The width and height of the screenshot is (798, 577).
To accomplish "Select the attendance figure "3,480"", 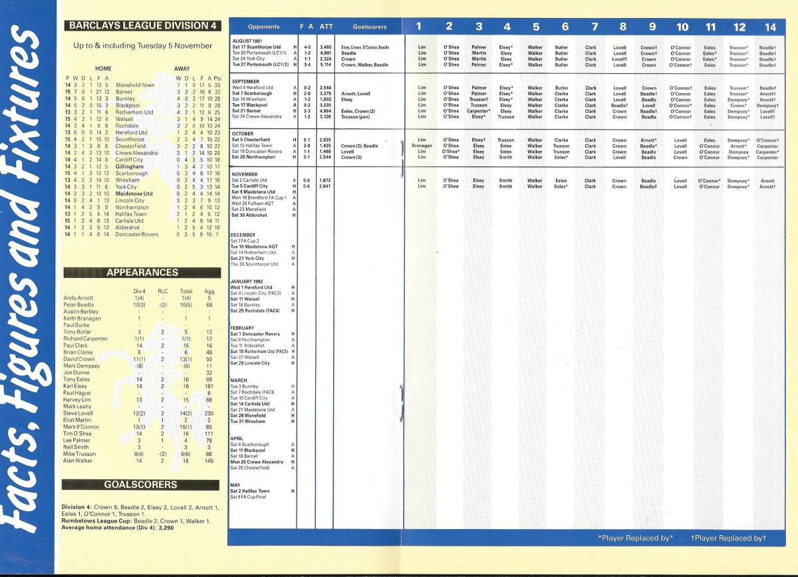I will click(326, 47).
